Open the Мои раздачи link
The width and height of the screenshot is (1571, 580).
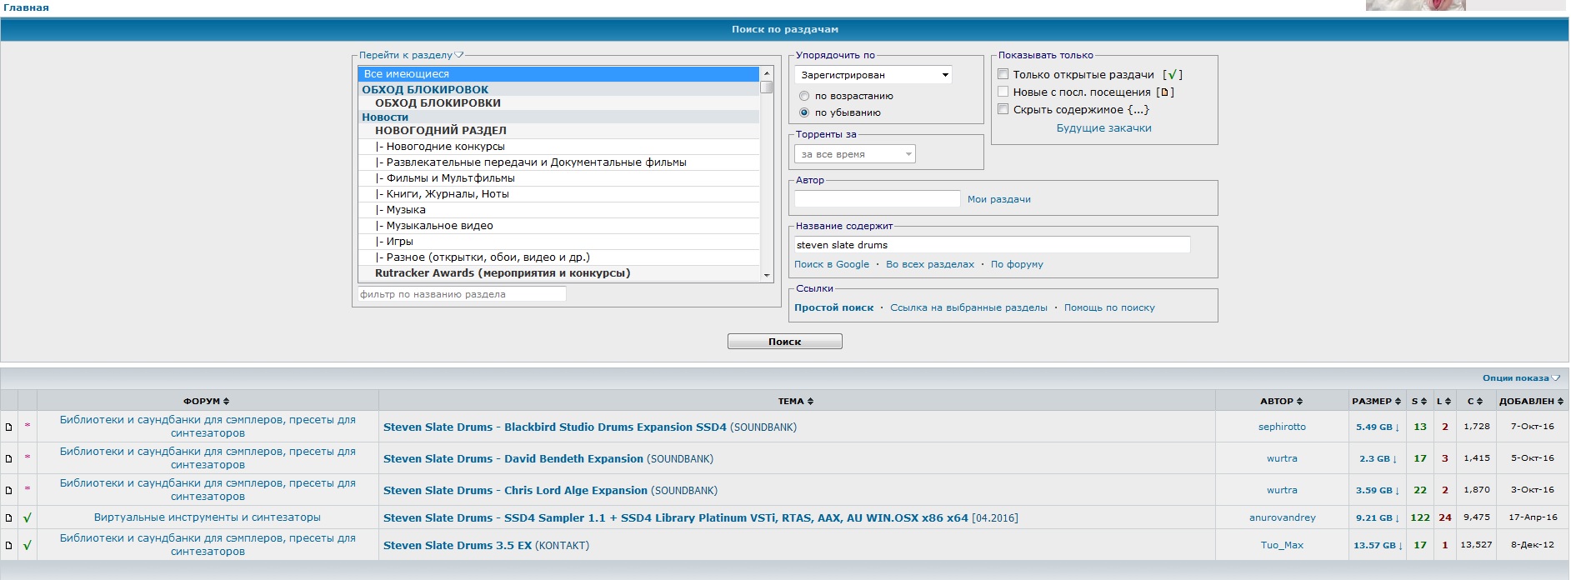coord(998,199)
